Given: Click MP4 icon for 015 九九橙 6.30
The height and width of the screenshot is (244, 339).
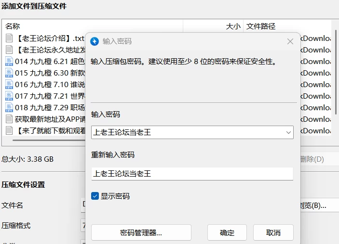Looking at the screenshot, I should 9,73.
